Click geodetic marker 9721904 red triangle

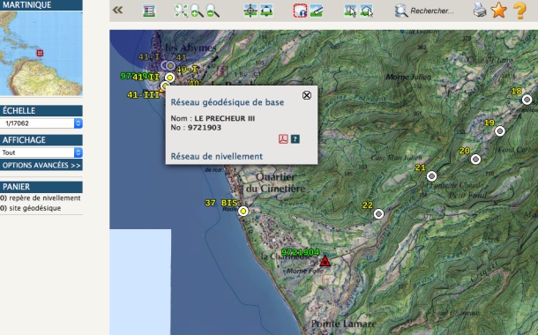325,261
